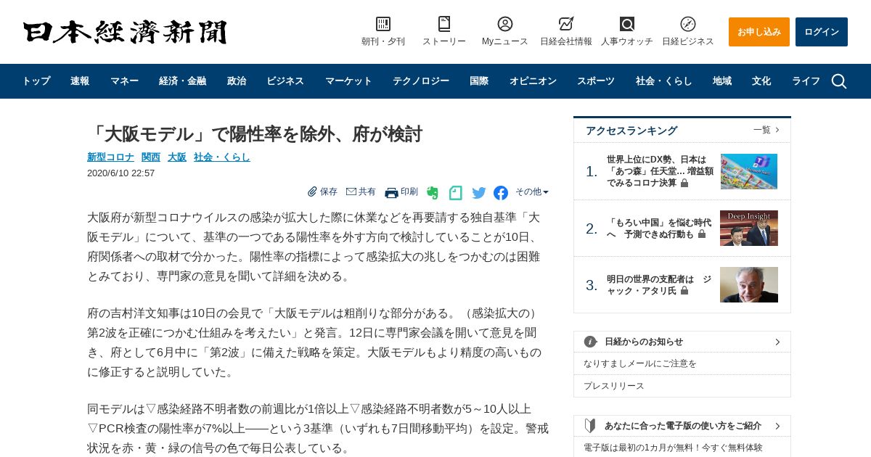Click the article headline 「大阪モデル」で陽性率を除外
871x457 pixels.
[255, 133]
